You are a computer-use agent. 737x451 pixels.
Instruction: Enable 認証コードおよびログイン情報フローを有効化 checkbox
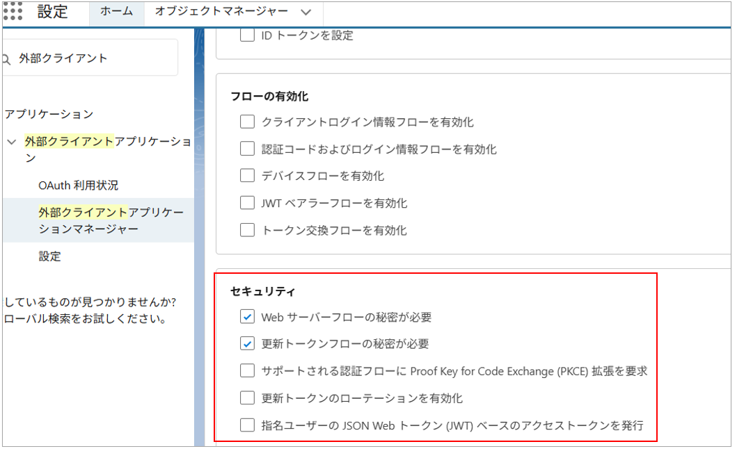247,149
